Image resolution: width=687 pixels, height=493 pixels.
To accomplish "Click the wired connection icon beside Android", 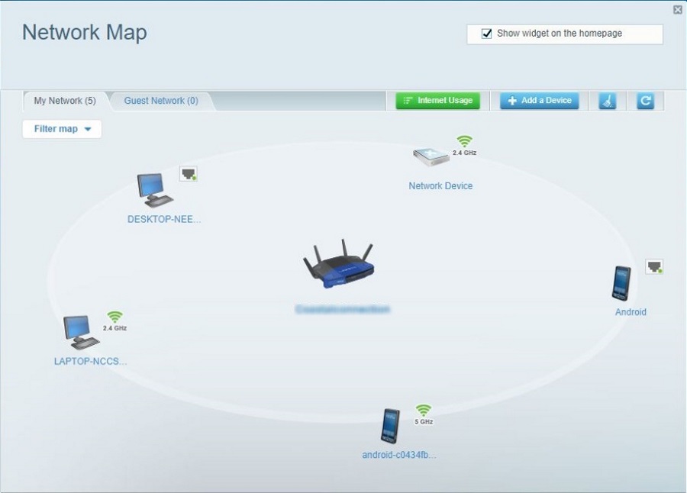I will pos(654,266).
